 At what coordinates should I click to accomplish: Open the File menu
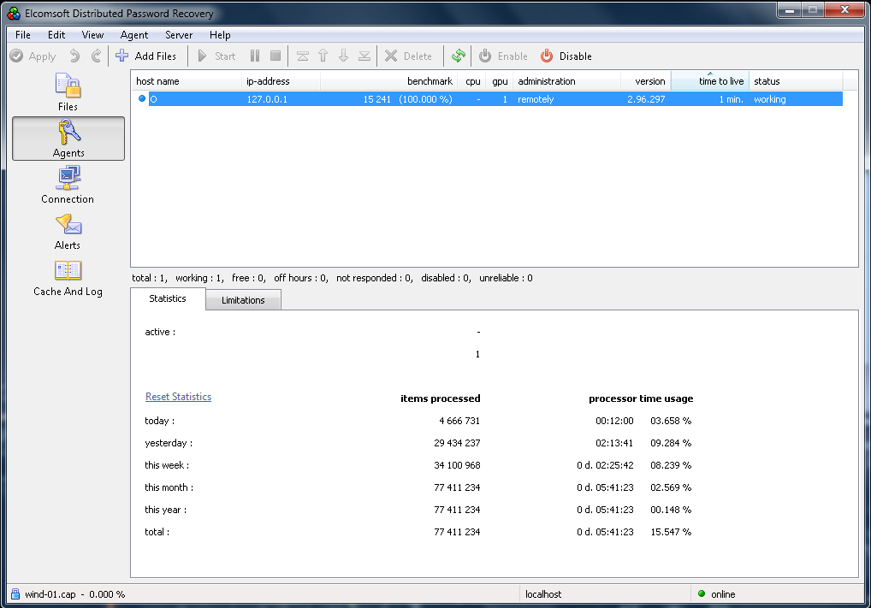[x=23, y=35]
